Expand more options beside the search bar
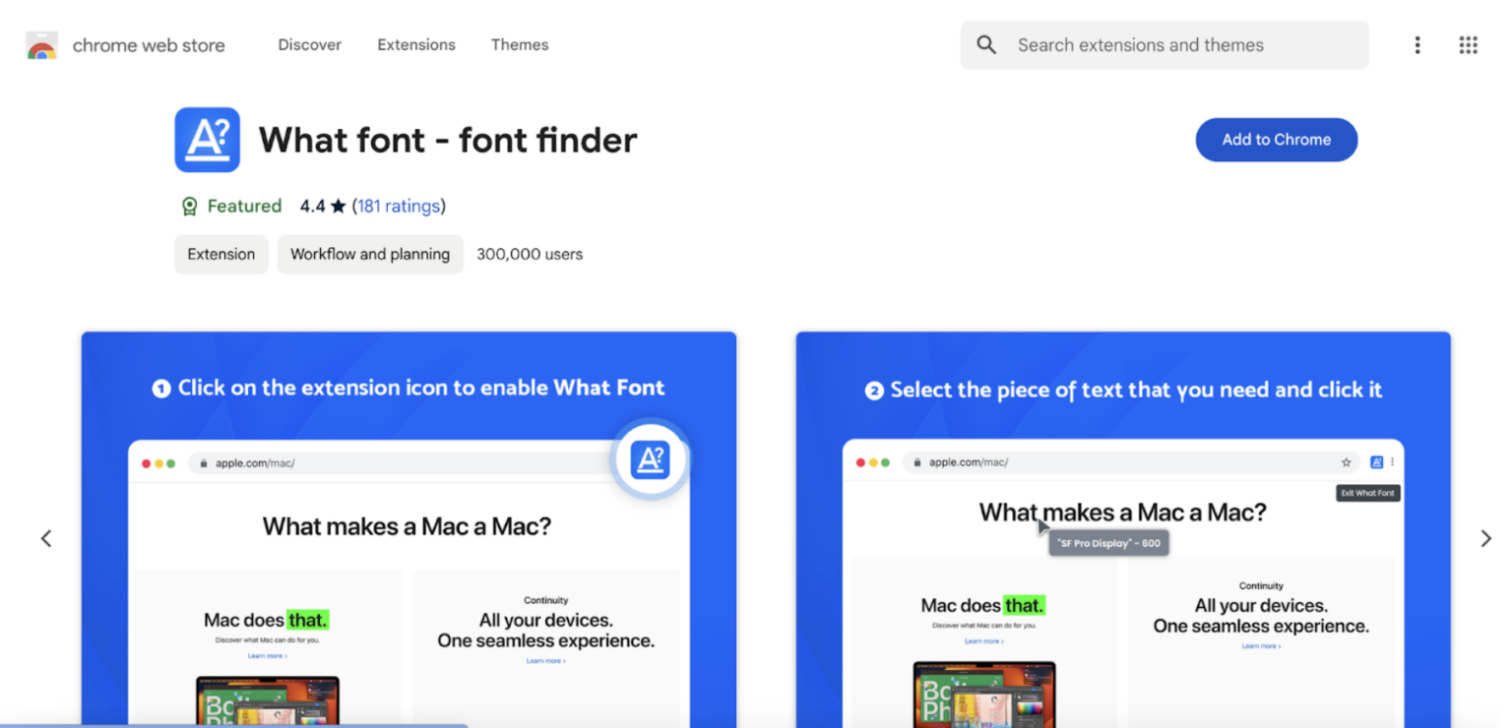Screen dimensions: 1512x728 click(x=1417, y=44)
